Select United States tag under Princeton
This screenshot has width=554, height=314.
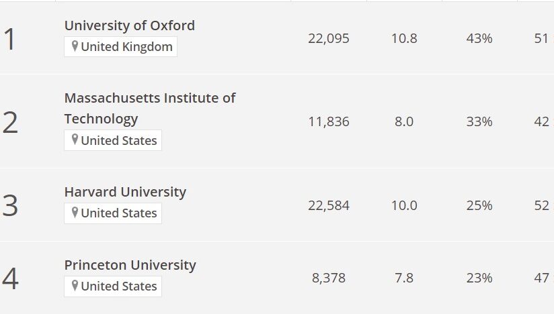113,286
